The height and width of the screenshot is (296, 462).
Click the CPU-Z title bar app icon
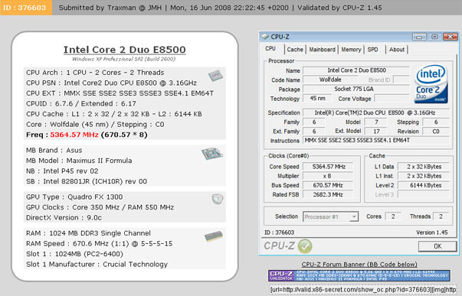click(x=265, y=37)
